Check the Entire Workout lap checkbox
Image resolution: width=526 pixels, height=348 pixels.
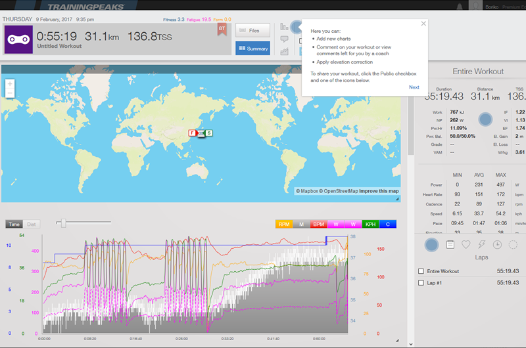[x=421, y=271]
